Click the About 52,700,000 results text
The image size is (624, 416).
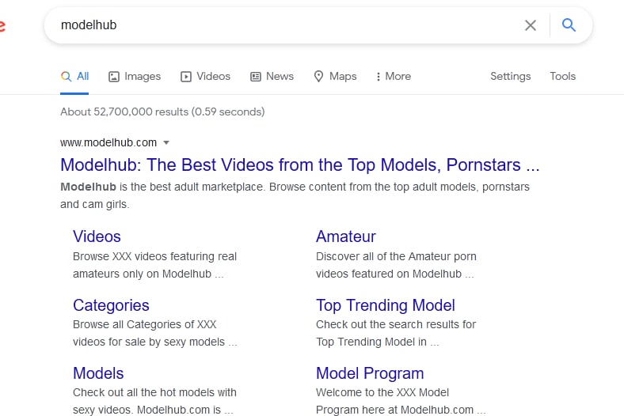162,112
